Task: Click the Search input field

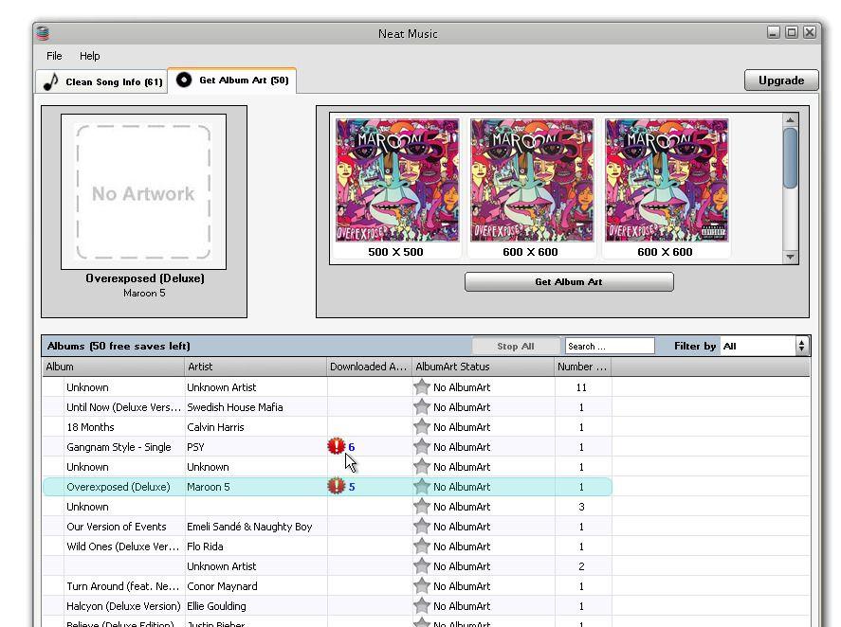Action: [610, 347]
